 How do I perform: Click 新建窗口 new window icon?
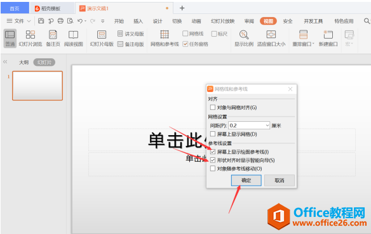click(328, 38)
